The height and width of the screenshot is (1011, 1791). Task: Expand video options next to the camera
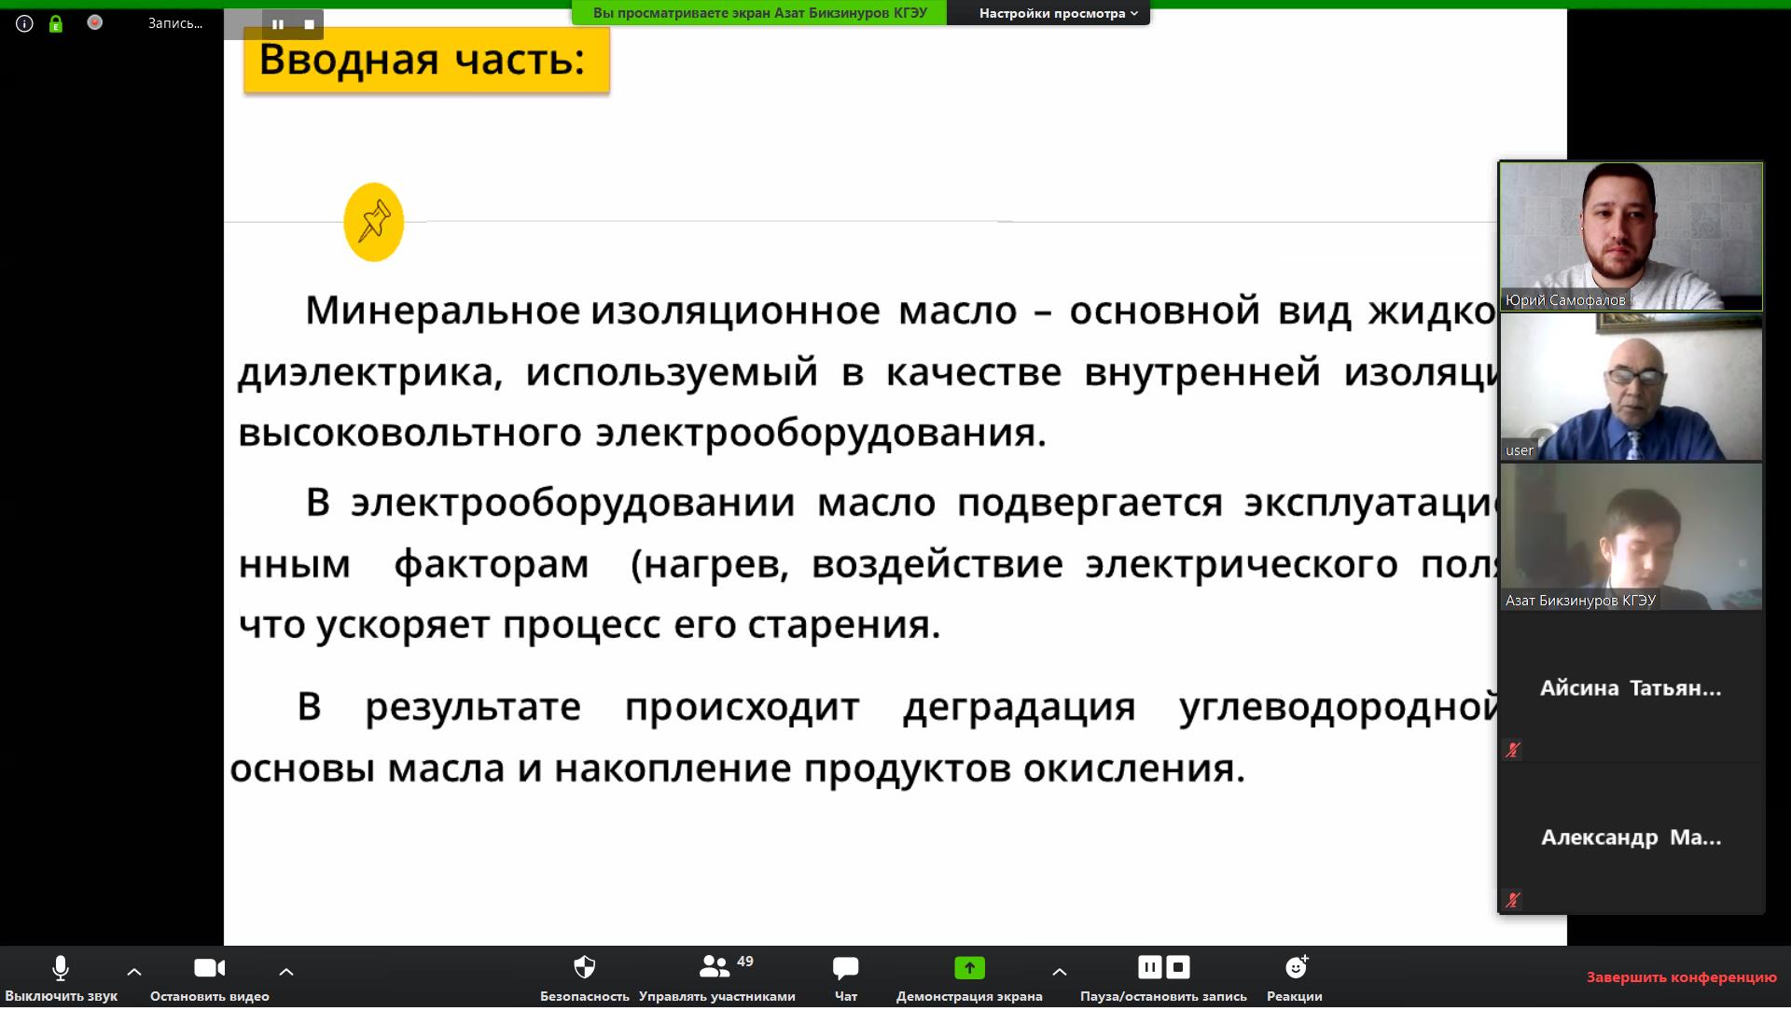tap(286, 972)
